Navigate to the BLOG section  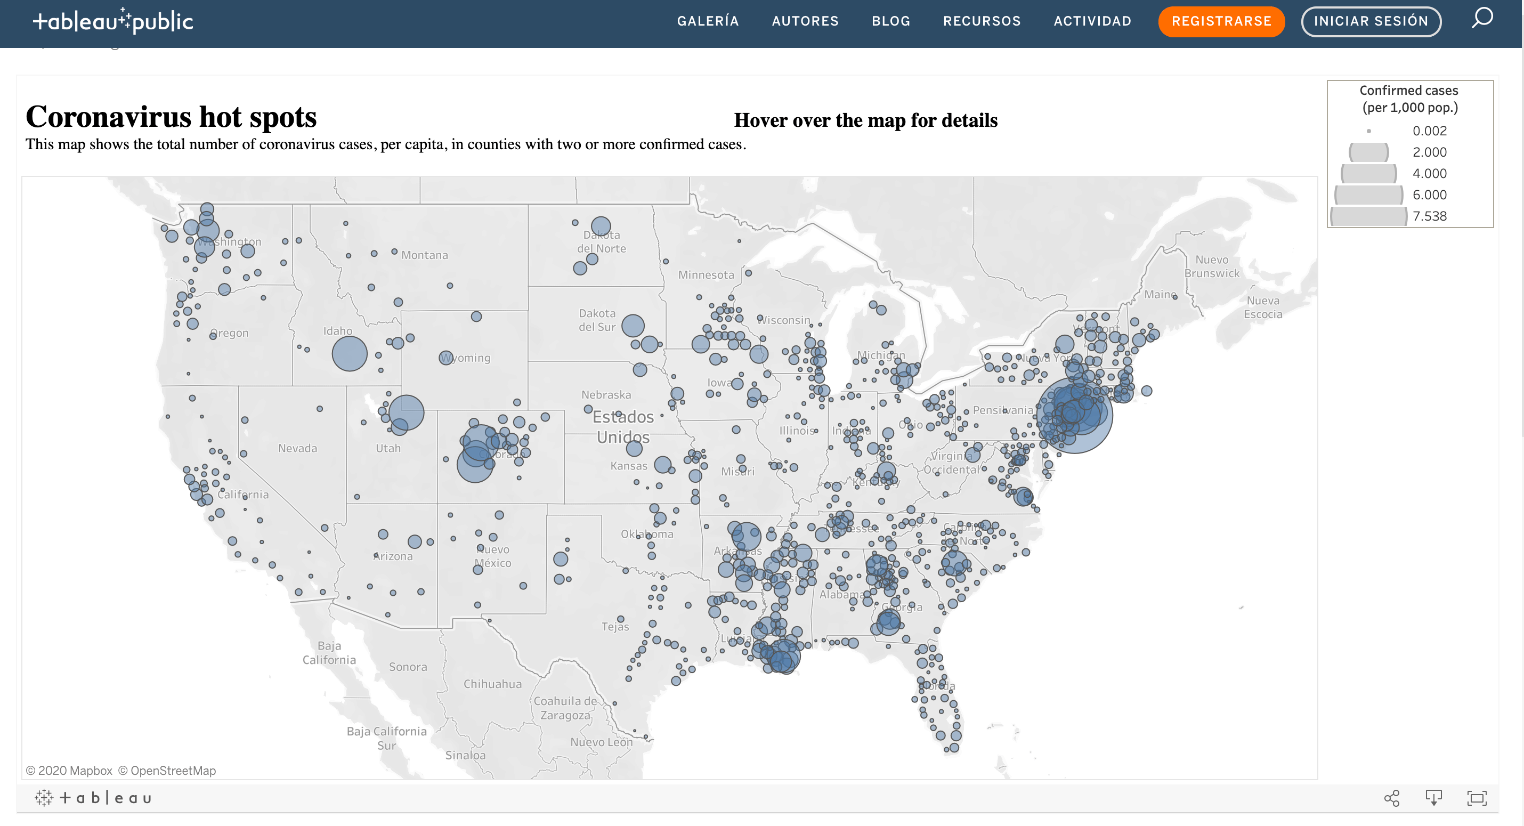coord(891,21)
